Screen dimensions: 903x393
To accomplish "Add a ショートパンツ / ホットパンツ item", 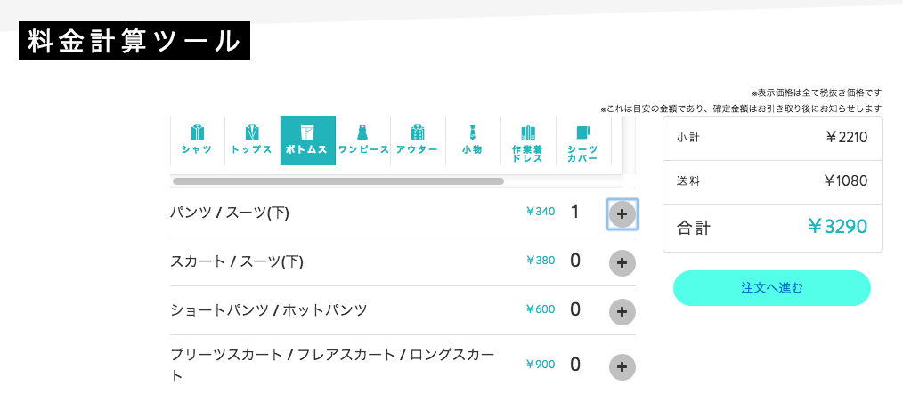I will pyautogui.click(x=622, y=312).
